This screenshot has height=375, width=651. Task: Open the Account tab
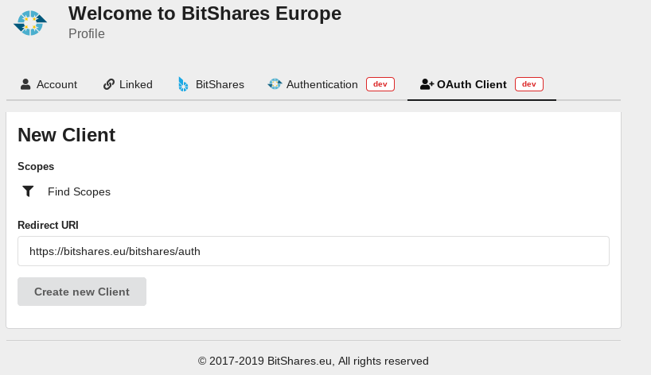[x=49, y=84]
